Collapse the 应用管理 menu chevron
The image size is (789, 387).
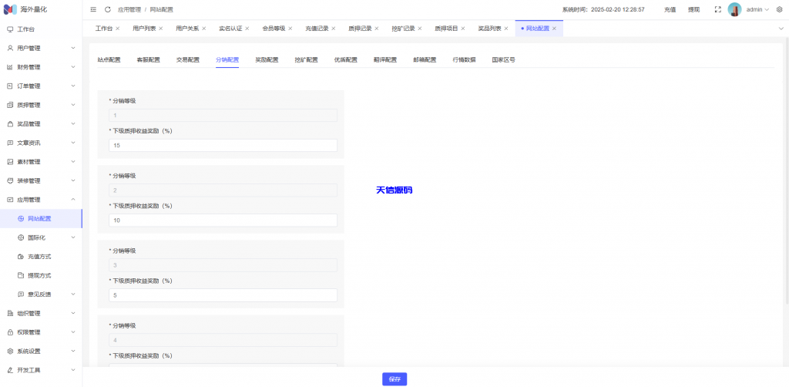(73, 200)
